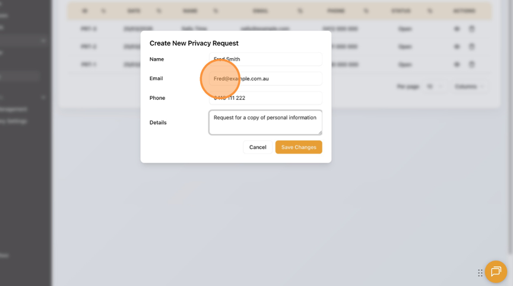Click the Details text area
Image resolution: width=513 pixels, height=286 pixels.
click(265, 122)
